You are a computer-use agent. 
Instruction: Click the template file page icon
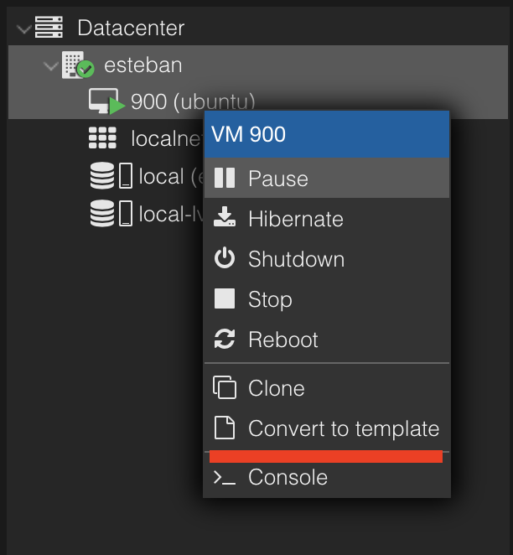point(225,428)
